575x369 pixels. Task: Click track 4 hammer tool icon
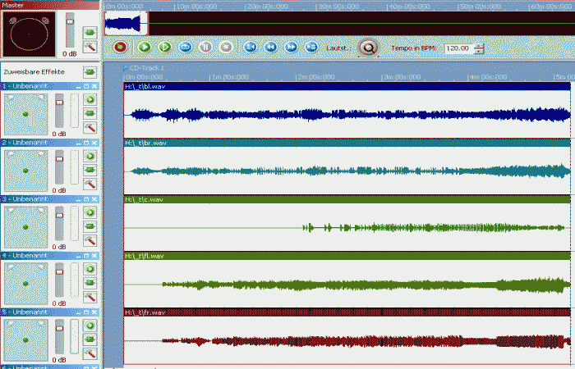[90, 296]
